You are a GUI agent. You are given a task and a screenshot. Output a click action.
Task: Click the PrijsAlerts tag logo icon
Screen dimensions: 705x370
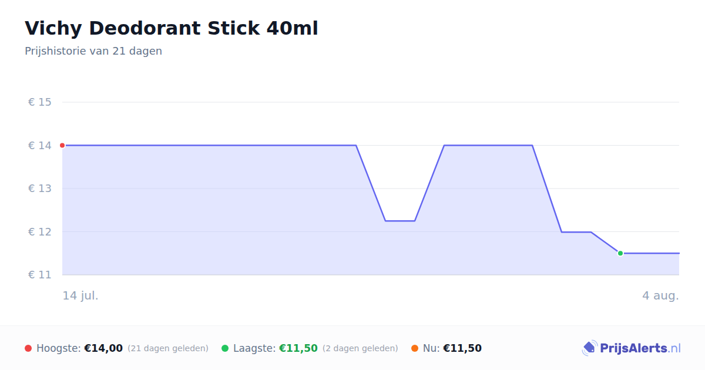pyautogui.click(x=589, y=348)
